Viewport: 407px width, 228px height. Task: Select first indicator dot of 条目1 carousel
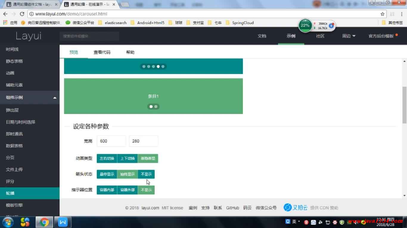click(x=151, y=107)
